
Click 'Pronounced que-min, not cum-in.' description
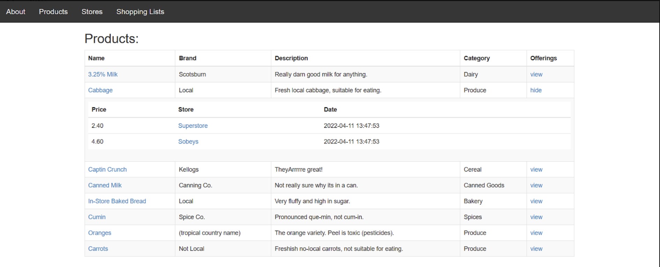[x=319, y=217]
